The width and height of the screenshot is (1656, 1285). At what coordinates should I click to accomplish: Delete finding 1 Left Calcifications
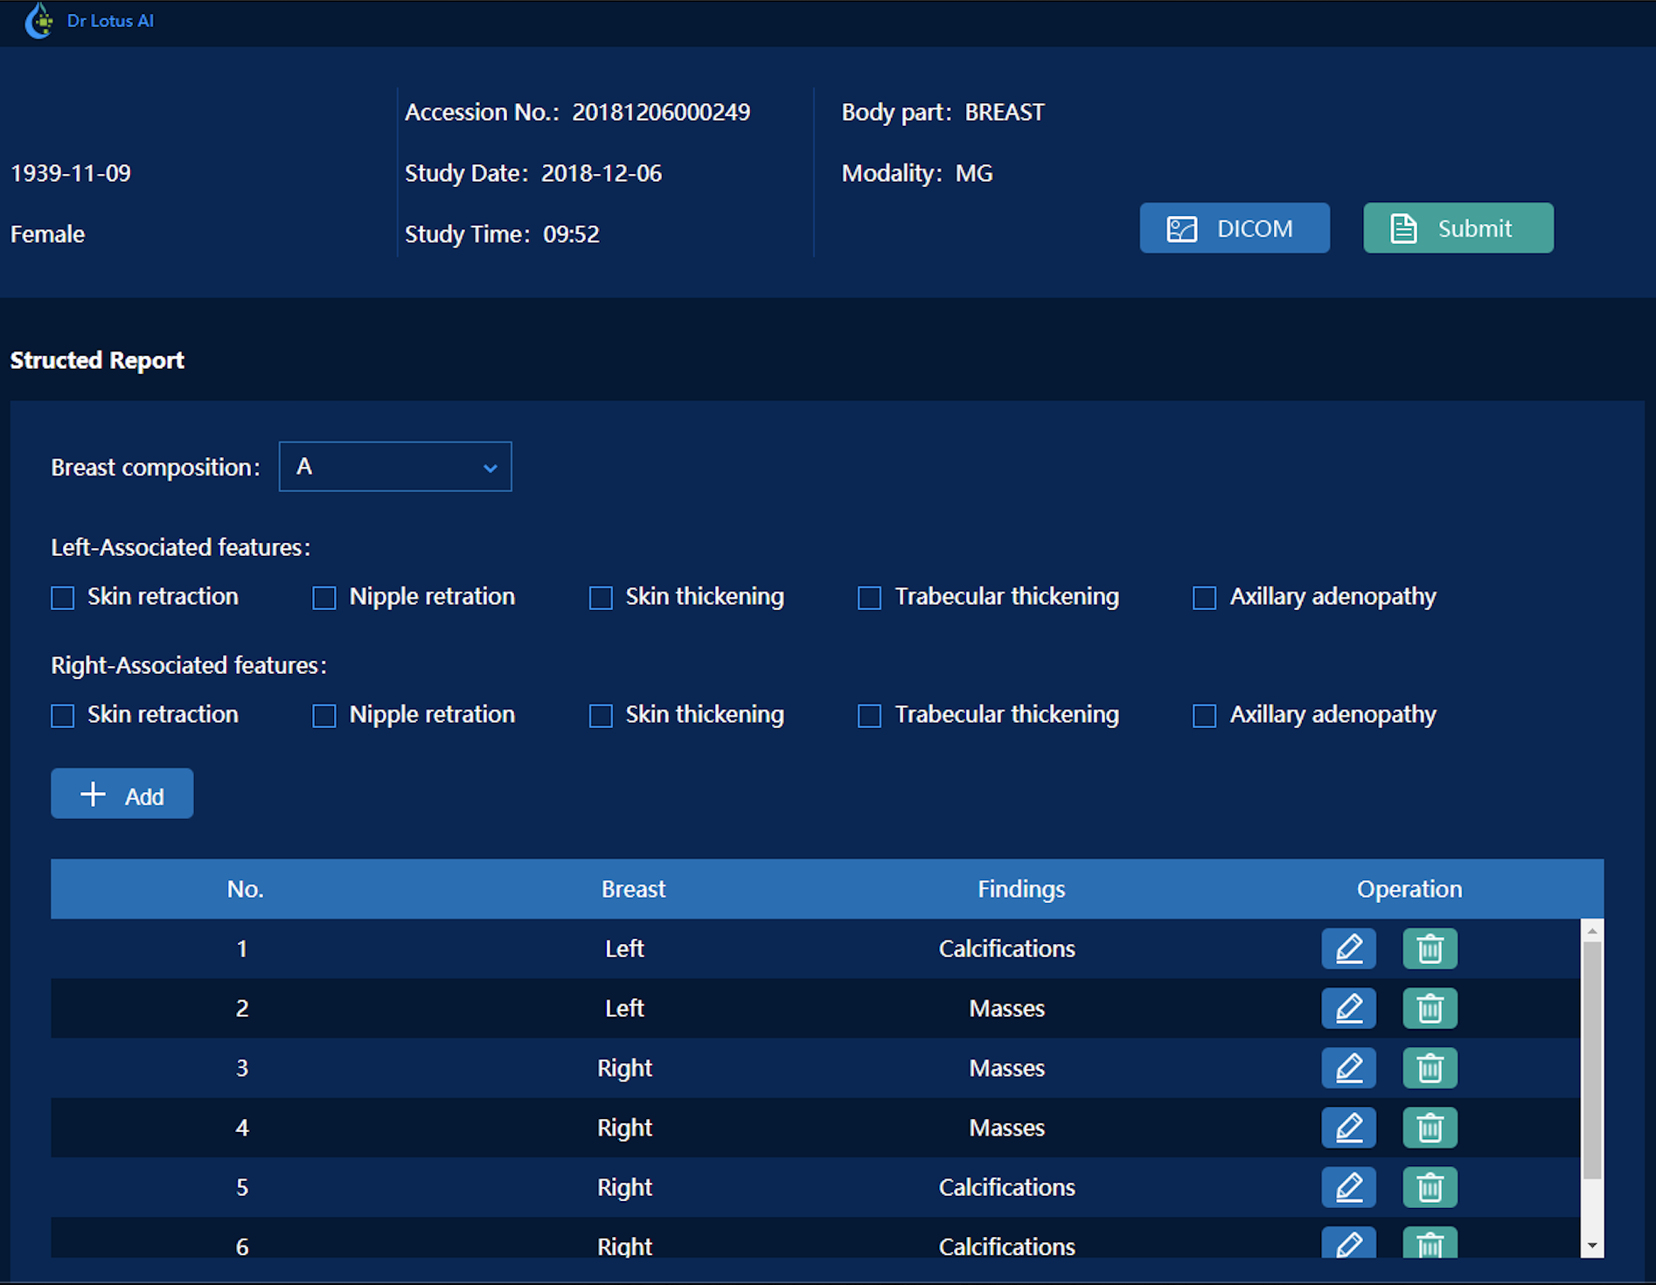tap(1430, 948)
